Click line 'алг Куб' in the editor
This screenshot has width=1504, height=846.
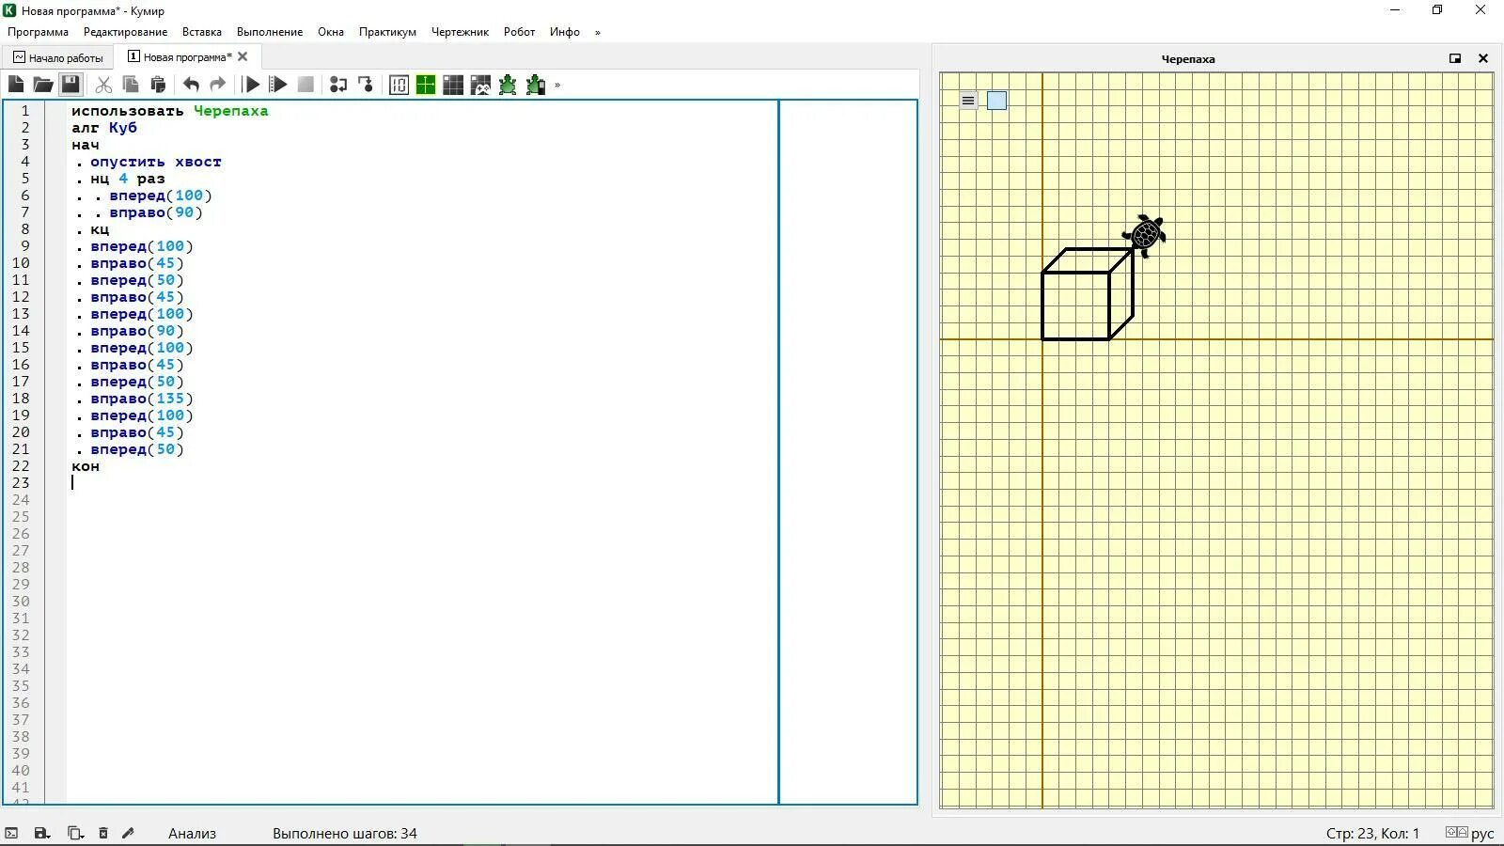104,128
